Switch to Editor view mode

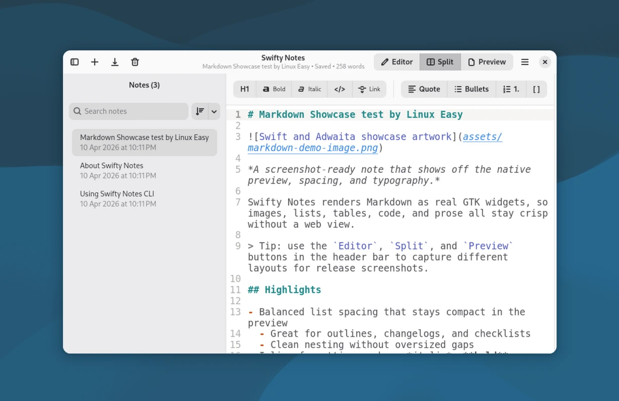(397, 62)
